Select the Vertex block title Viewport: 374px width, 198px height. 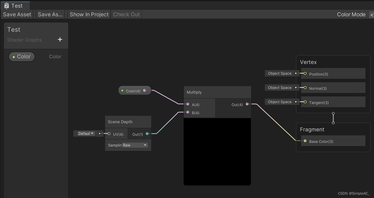pyautogui.click(x=308, y=62)
